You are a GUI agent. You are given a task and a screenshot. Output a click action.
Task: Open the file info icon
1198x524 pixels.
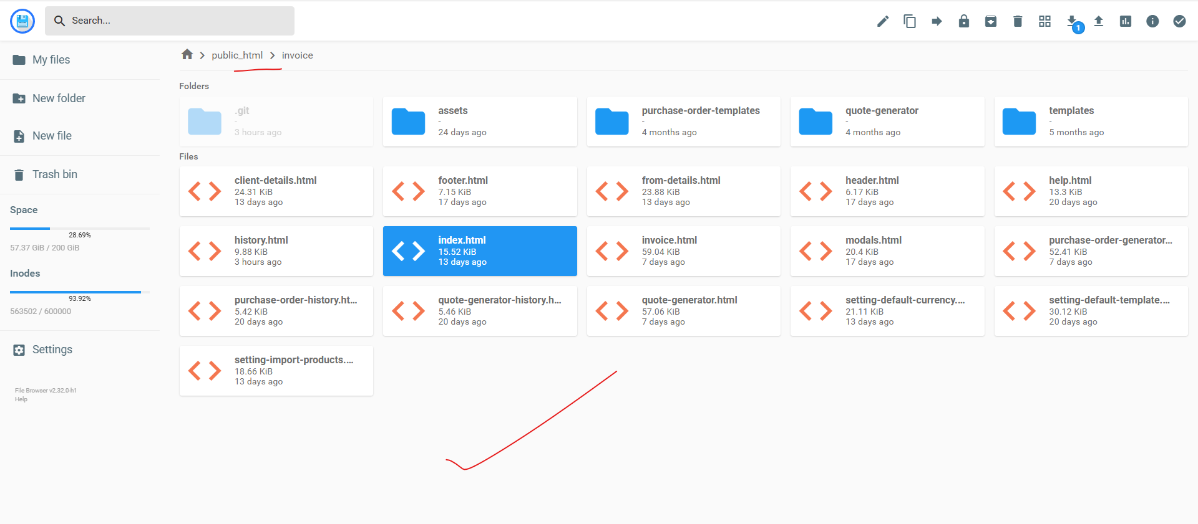1152,22
